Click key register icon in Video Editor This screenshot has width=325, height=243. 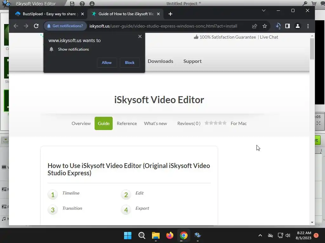pos(305,3)
